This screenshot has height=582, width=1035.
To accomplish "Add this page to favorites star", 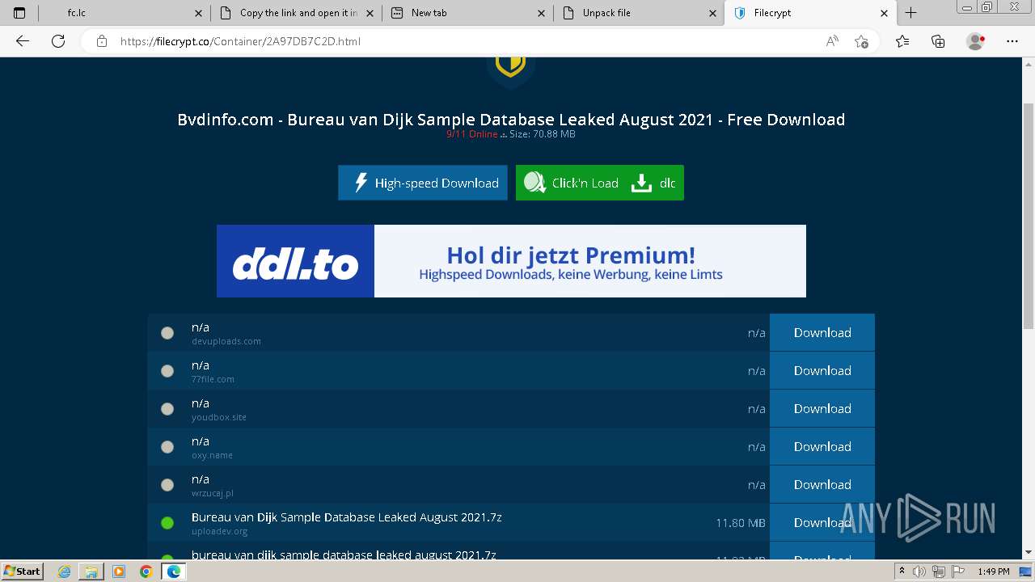I will pyautogui.click(x=861, y=41).
